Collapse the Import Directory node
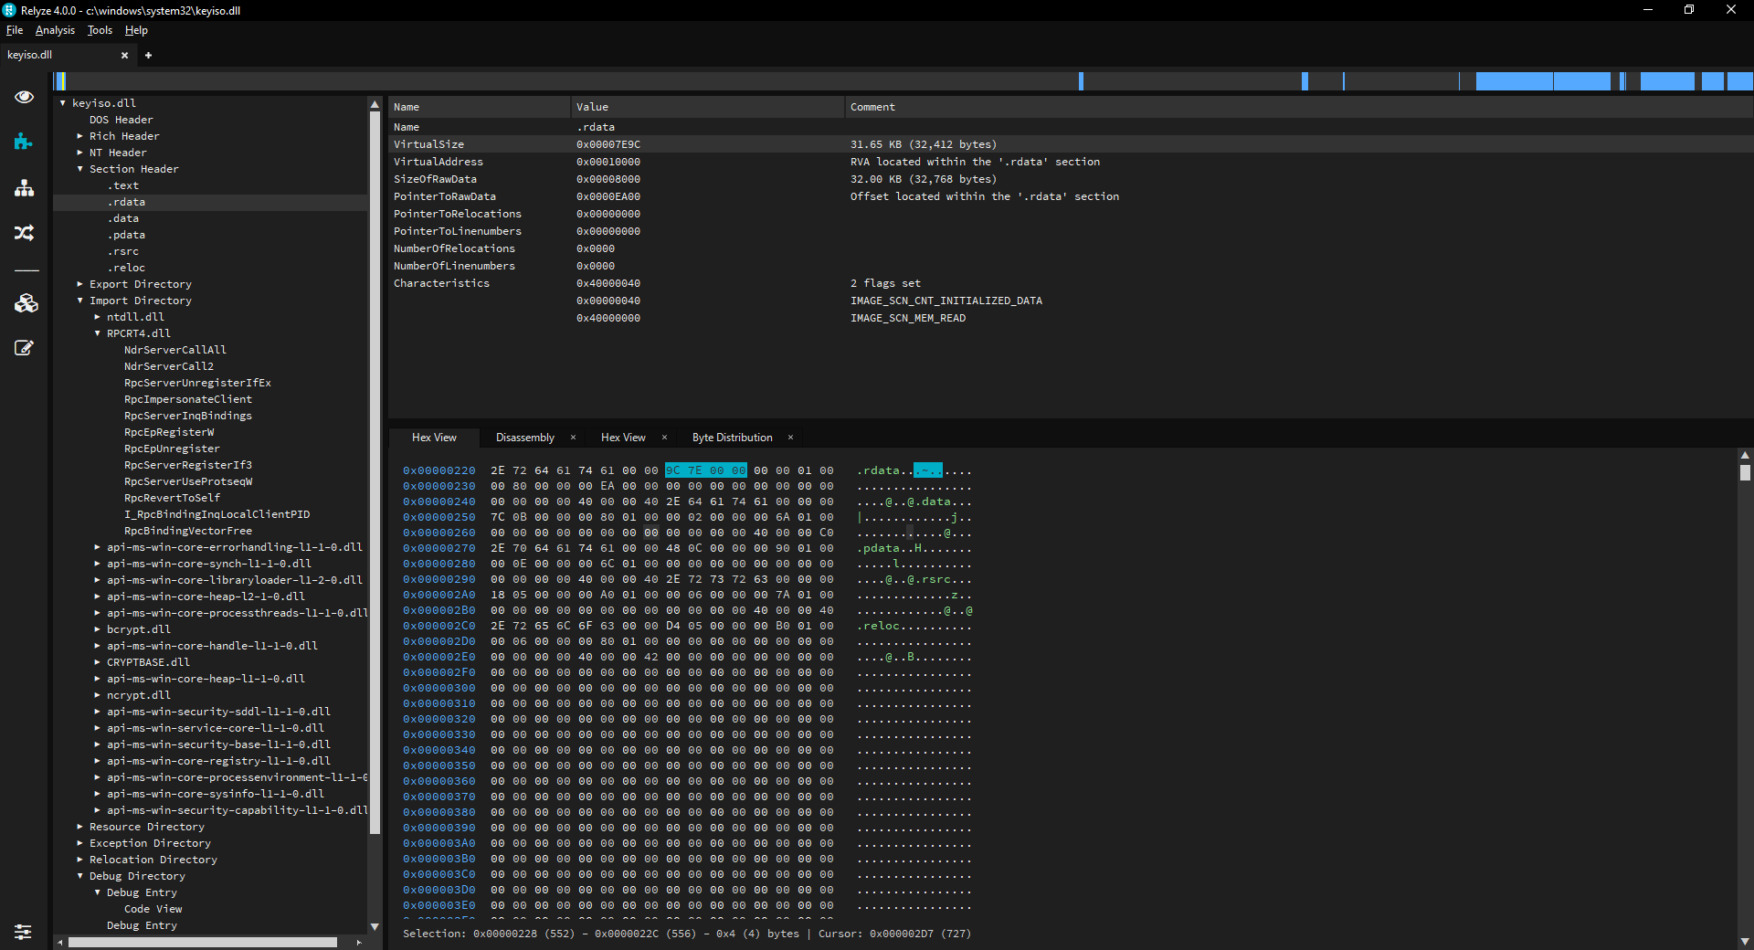 click(x=81, y=301)
